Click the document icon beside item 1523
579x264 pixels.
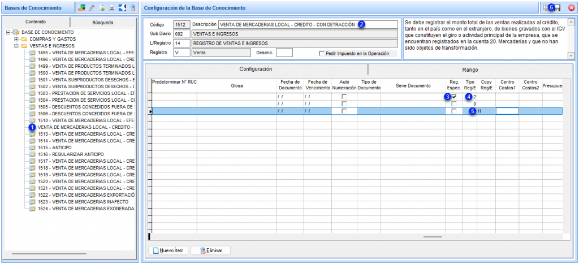pos(32,202)
